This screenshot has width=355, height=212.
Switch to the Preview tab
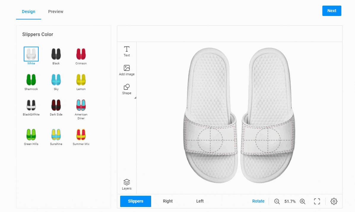click(56, 12)
